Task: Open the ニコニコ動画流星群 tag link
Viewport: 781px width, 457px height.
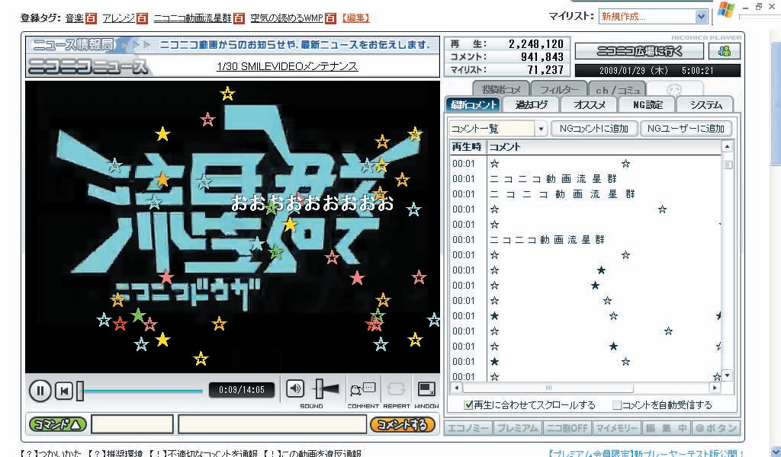Action: [x=193, y=18]
